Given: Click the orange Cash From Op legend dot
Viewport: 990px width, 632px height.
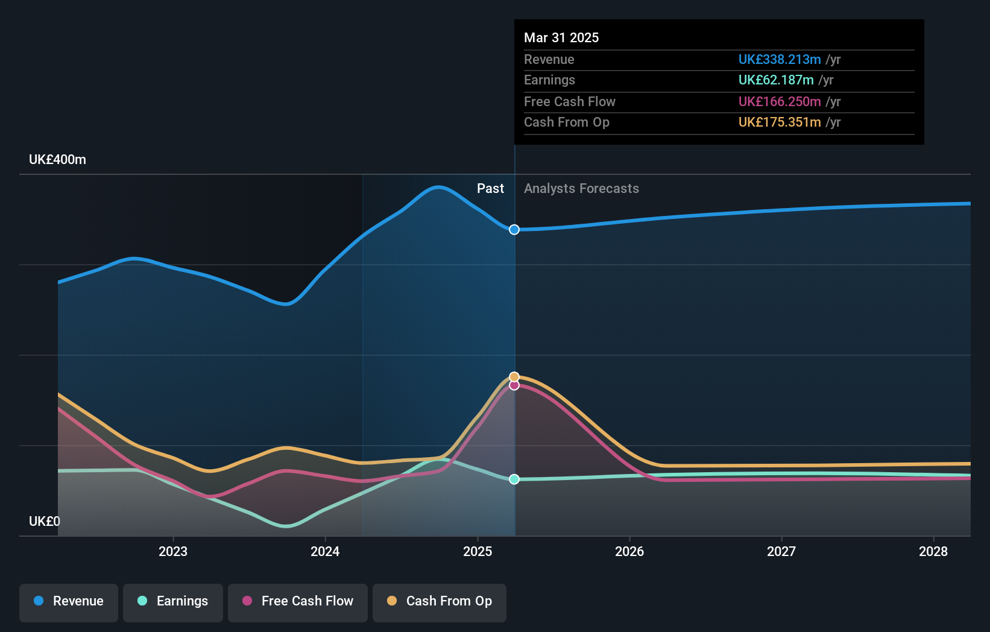Looking at the screenshot, I should click(392, 601).
